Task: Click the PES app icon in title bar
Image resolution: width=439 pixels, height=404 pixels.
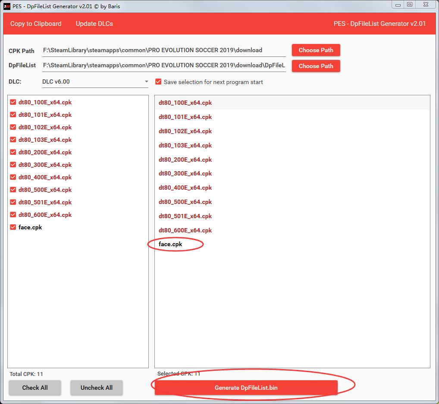Action: (x=7, y=6)
